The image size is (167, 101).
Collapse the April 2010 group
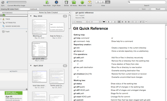click(x=31, y=66)
